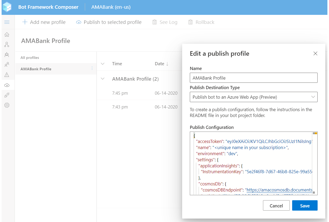Click Add new profile
The height and width of the screenshot is (222, 329).
coord(44,22)
